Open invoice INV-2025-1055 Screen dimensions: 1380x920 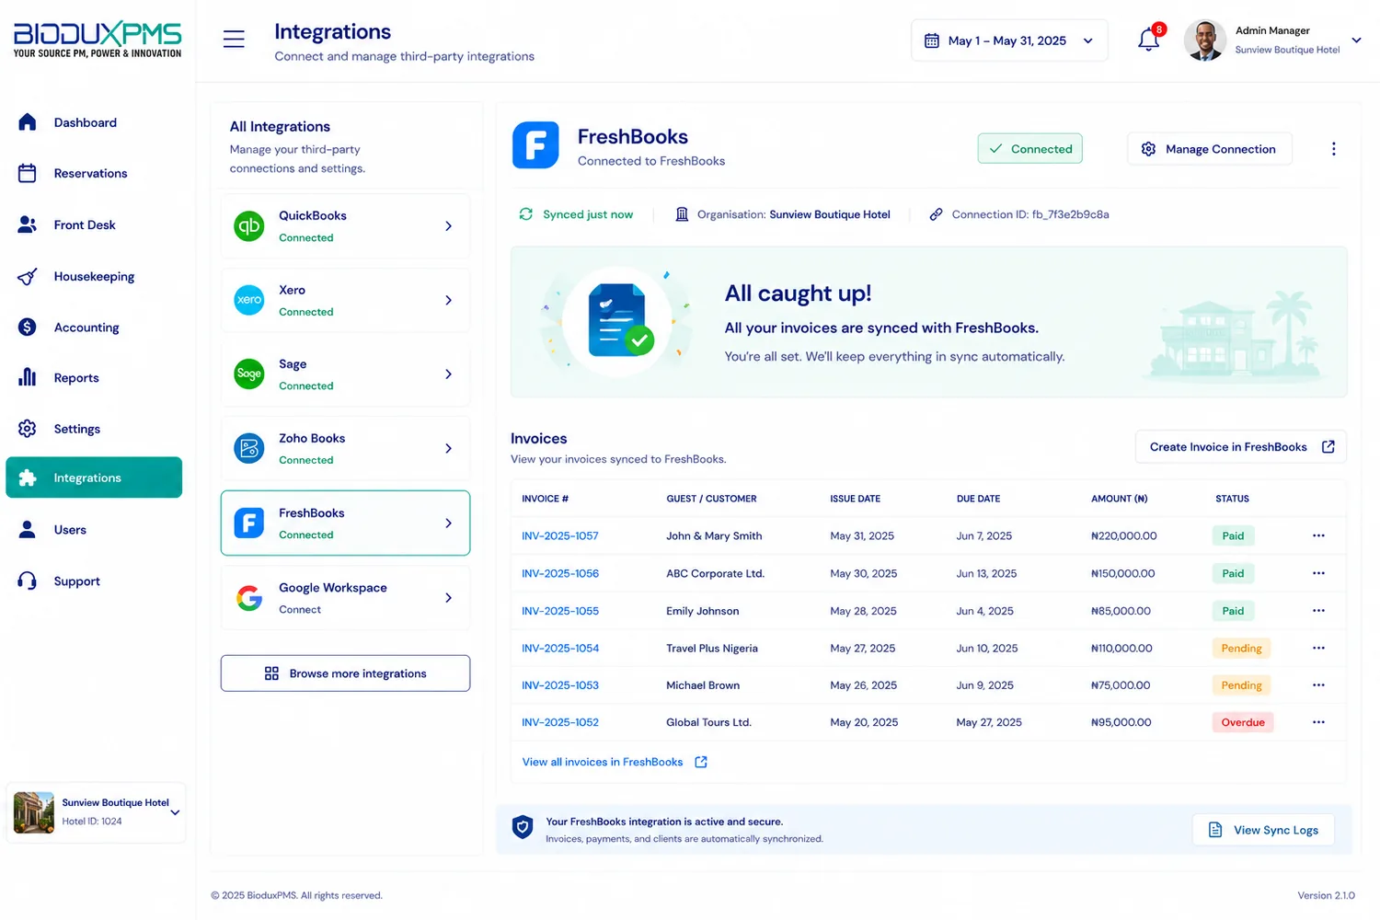click(560, 611)
